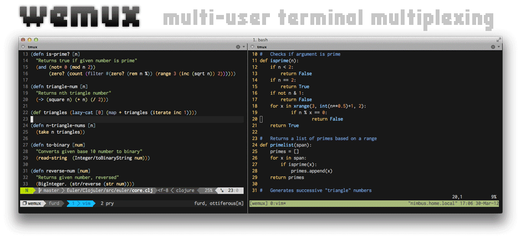
Task: Click 'primes = []' on line 25
Action: [284, 152]
